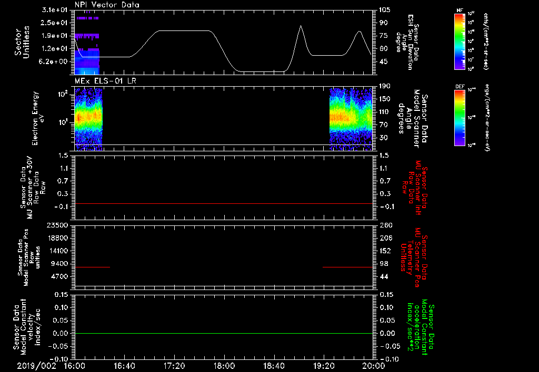Select the 'MEx ELS-01 LR' panel title
This screenshot has width=539, height=372.
(105, 81)
